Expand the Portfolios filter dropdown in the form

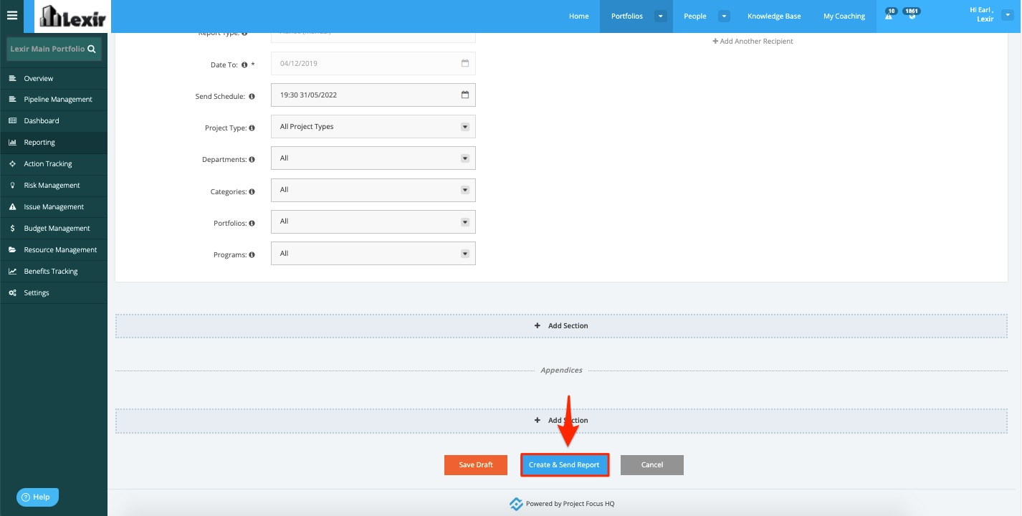[373, 221]
